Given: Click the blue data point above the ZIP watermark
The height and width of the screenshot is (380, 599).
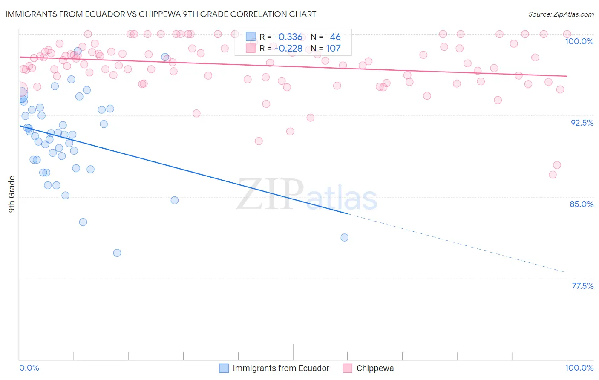Looking at the screenshot, I should click(x=175, y=200).
